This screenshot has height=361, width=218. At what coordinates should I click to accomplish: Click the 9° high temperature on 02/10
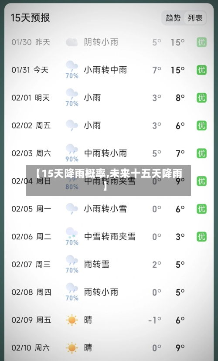coord(180,348)
